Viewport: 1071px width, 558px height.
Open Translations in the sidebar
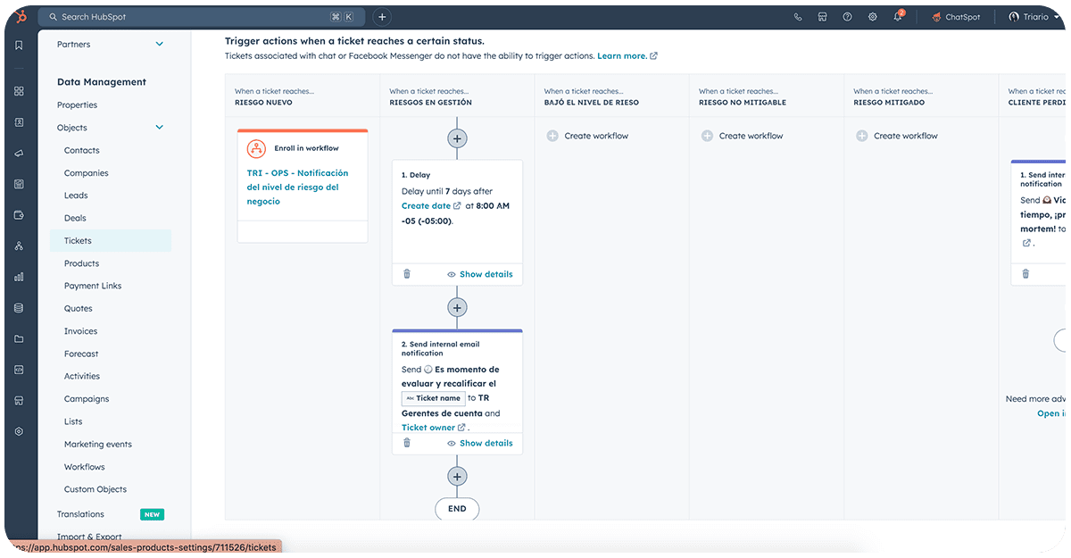[80, 514]
